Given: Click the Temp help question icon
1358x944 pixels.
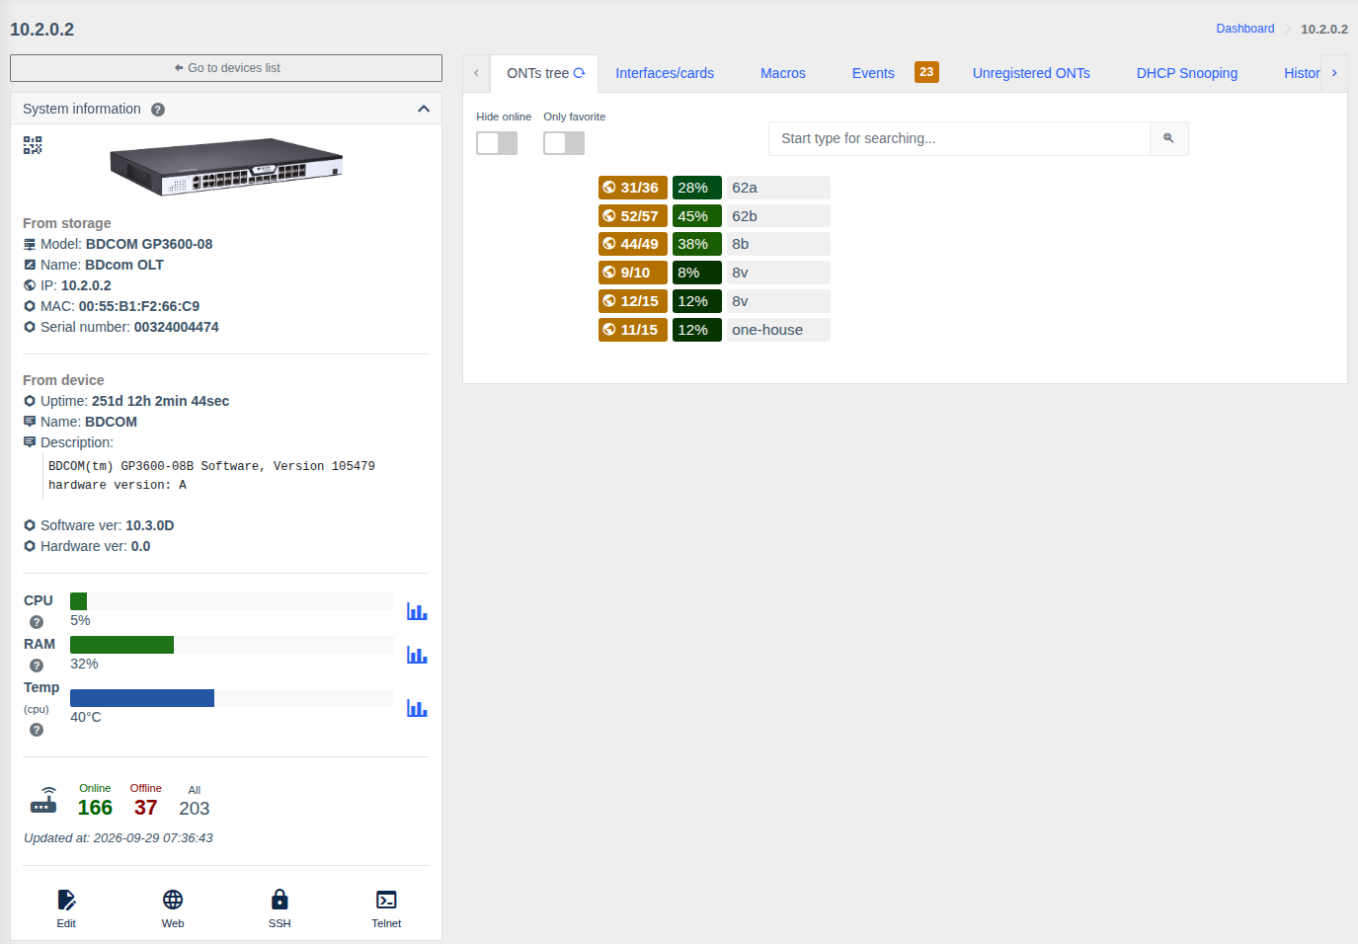Looking at the screenshot, I should click(37, 730).
